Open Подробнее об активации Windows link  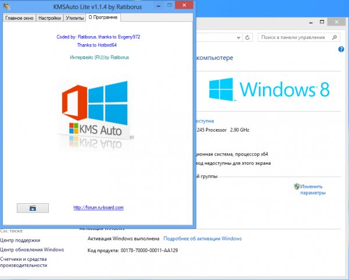(202, 239)
